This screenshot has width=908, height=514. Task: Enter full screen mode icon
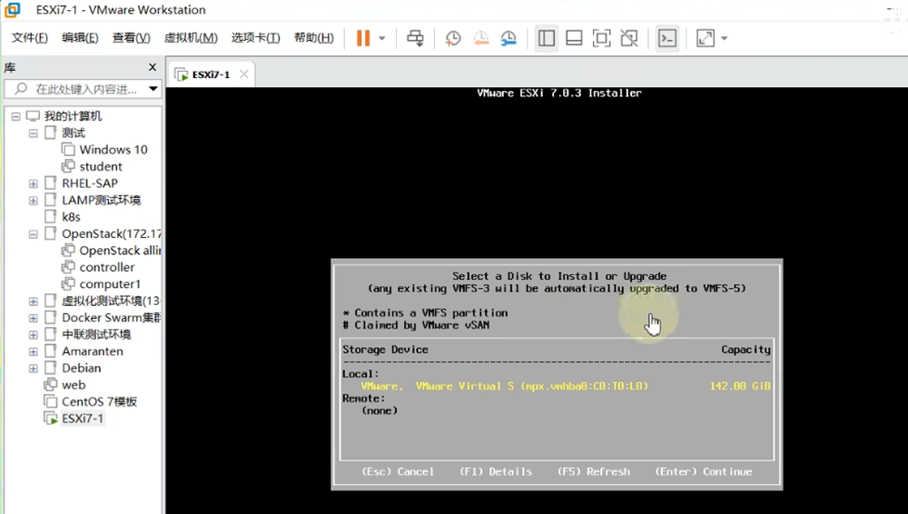coord(602,38)
